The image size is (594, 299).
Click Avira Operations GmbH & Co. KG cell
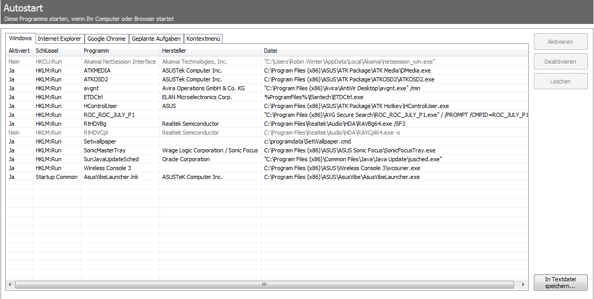[203, 88]
